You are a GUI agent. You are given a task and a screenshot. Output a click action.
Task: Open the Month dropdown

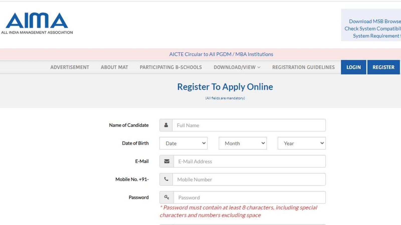[242, 143]
